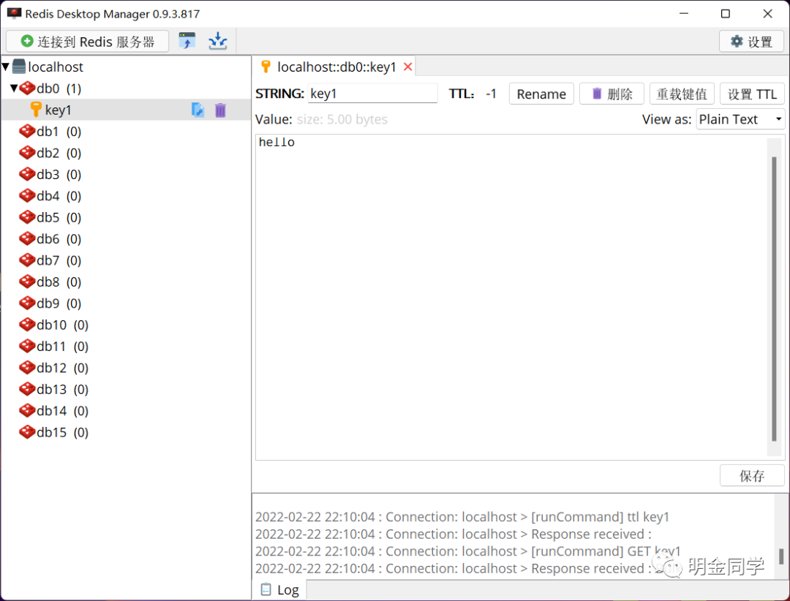Click the key1 yellow key icon
The width and height of the screenshot is (790, 601).
(37, 110)
